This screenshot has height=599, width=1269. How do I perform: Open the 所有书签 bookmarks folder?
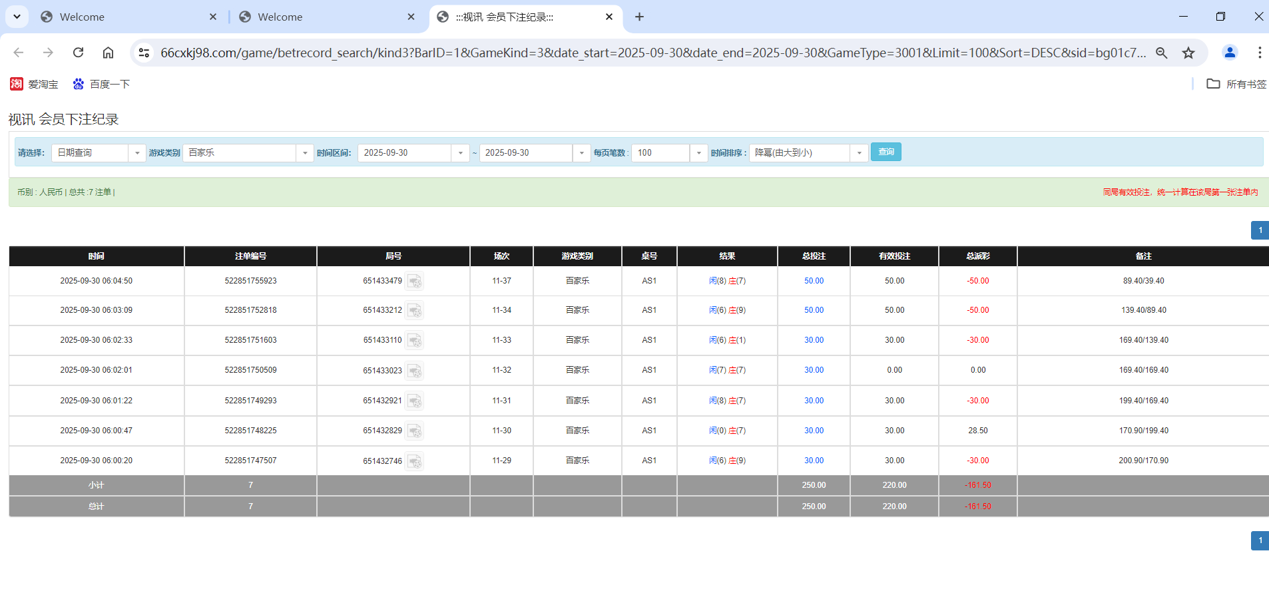click(x=1214, y=84)
